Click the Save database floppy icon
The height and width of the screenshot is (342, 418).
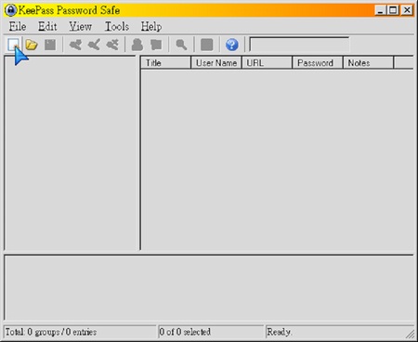coord(50,45)
